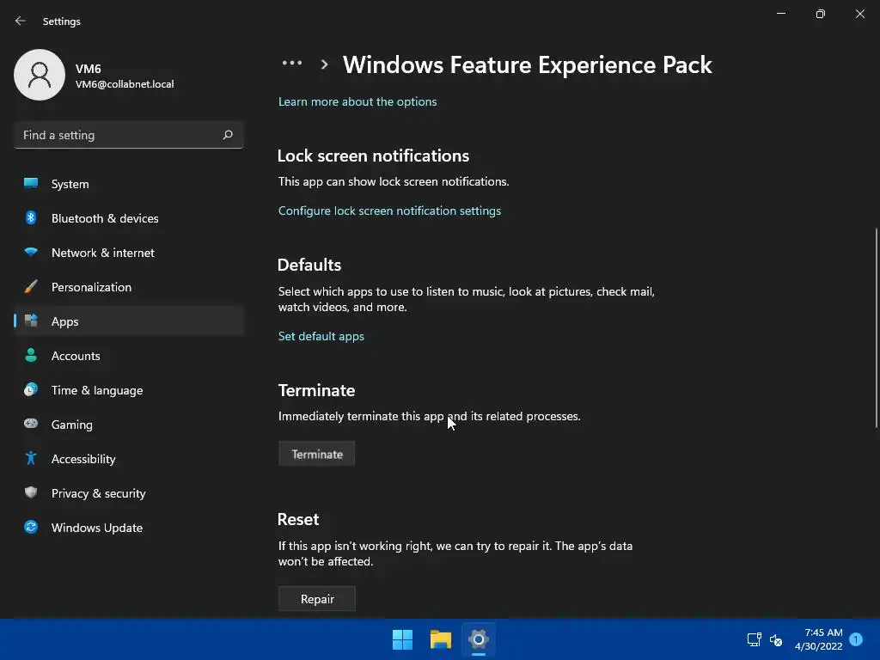Close the Settings window

pos(859,14)
